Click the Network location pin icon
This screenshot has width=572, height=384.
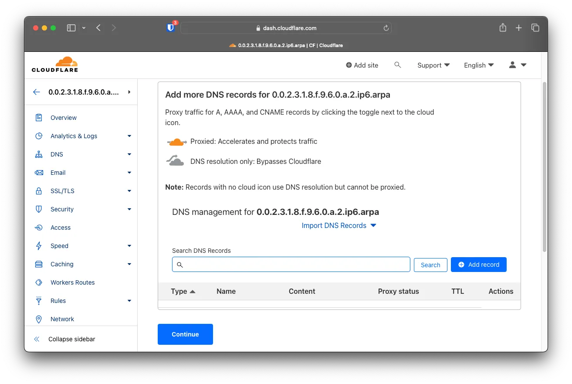[39, 319]
